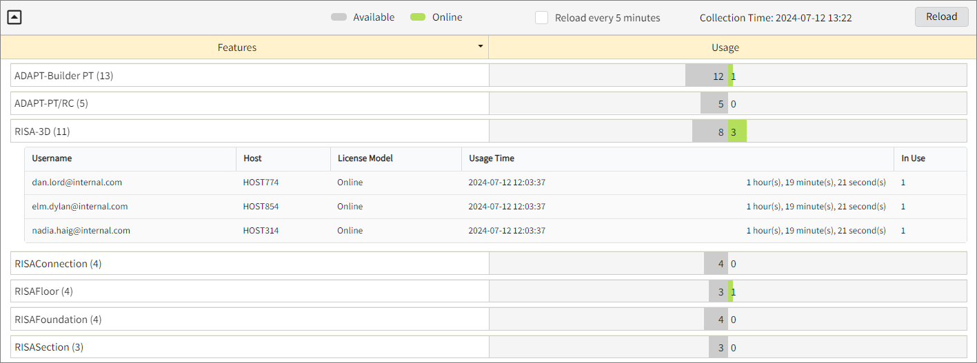This screenshot has height=363, width=977.
Task: Click the RISAConnection usage bar showing 4
Action: tap(716, 264)
